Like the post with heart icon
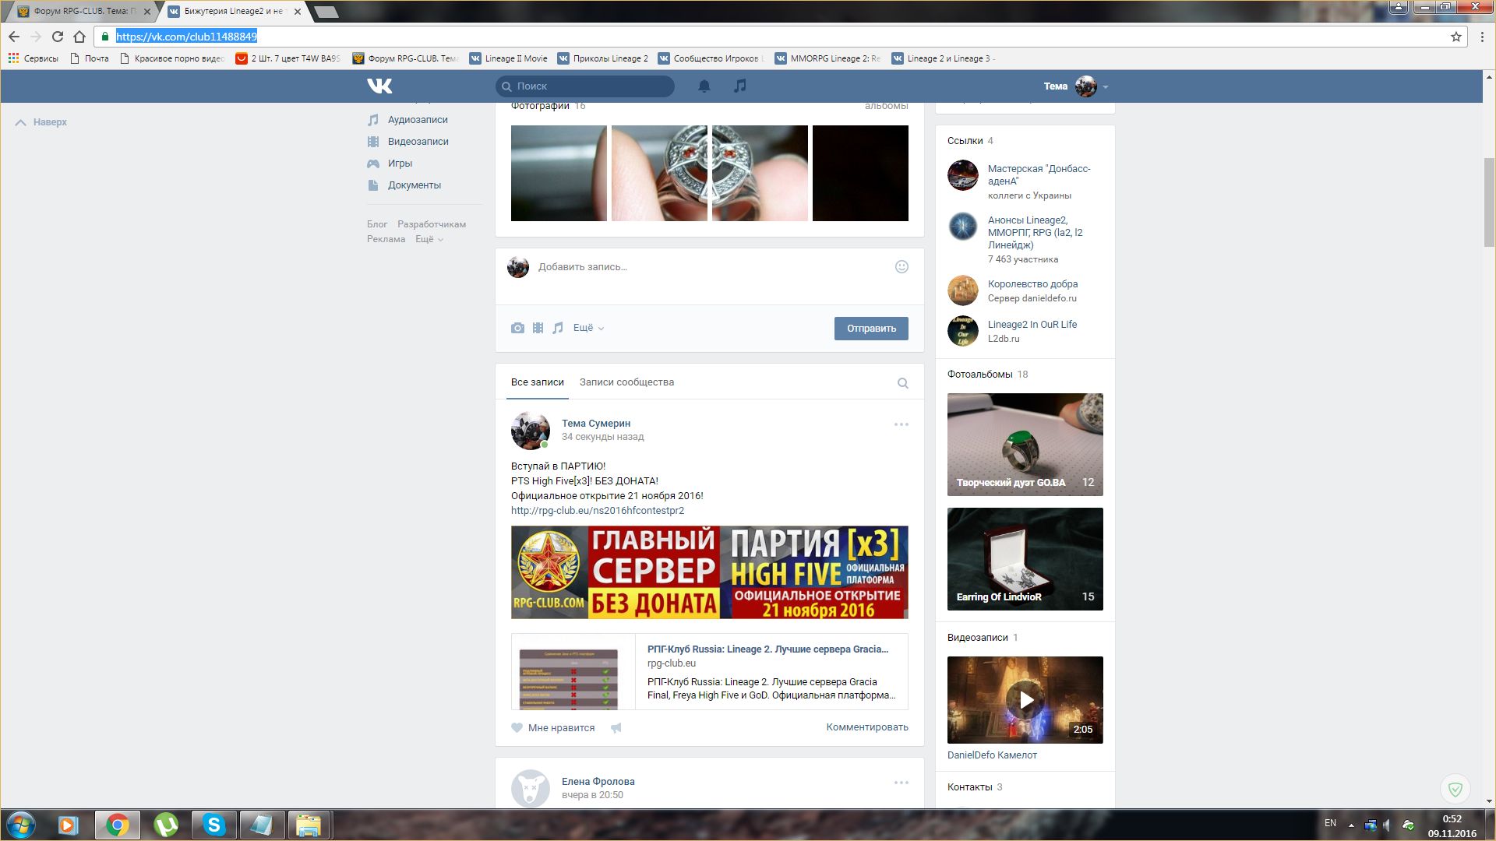 [517, 727]
